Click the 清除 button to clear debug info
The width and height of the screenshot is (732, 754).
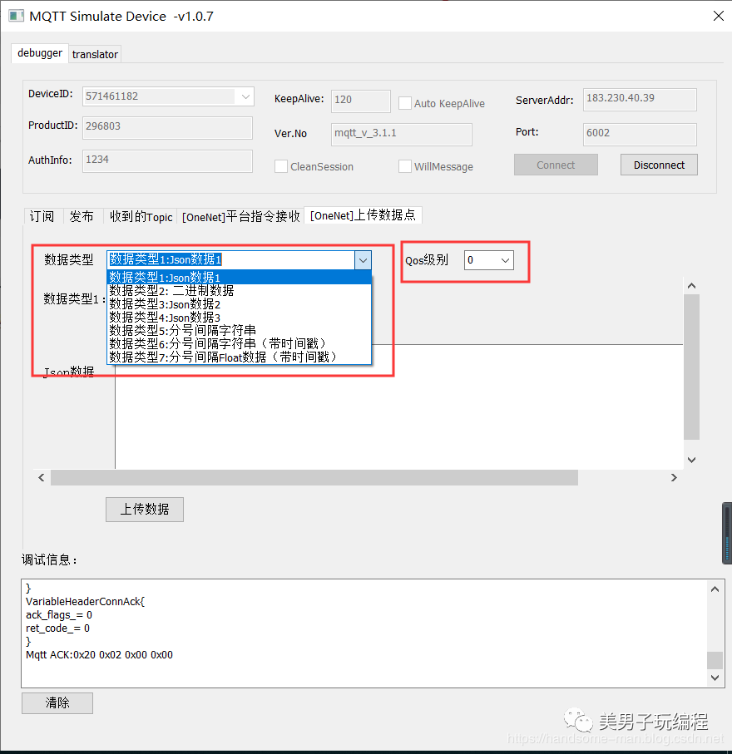pos(57,702)
